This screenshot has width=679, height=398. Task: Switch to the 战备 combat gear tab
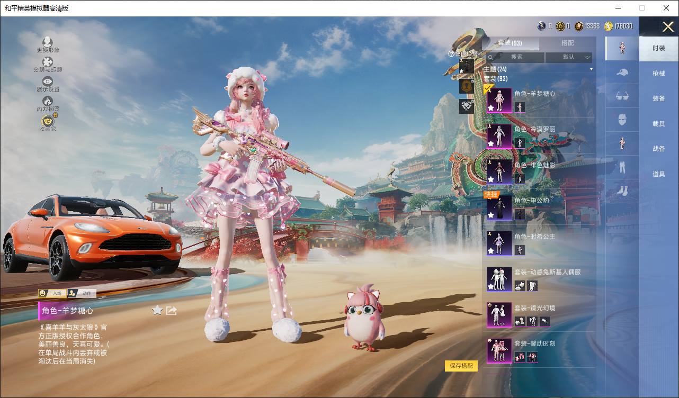659,149
